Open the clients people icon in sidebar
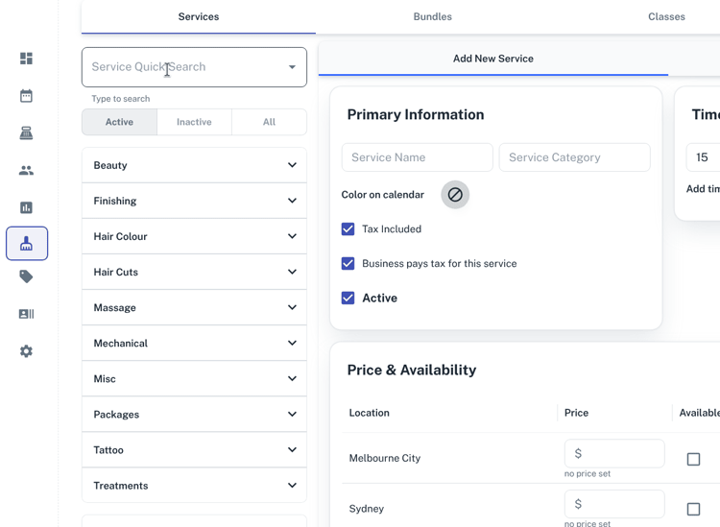Screen dimensions: 720x527 [26, 171]
